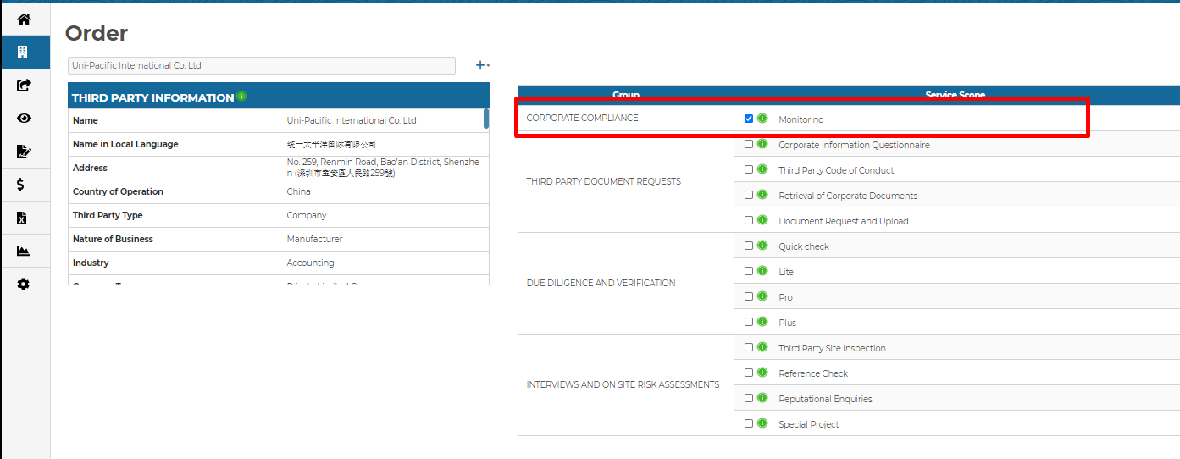1180x459 pixels.
Task: Click the building icon in sidebar
Action: tap(24, 52)
